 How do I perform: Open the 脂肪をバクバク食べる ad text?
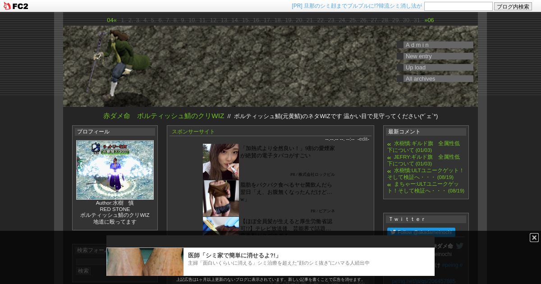click(x=286, y=192)
